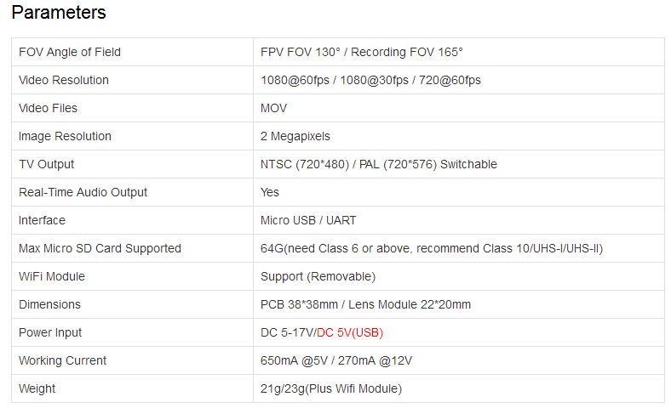Viewport: 671px width, 408px height.
Task: Click Yes in the Real-Time Audio Output row
Action: tap(270, 192)
